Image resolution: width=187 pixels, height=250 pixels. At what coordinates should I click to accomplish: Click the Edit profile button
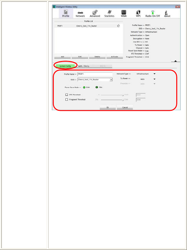(x=80, y=56)
